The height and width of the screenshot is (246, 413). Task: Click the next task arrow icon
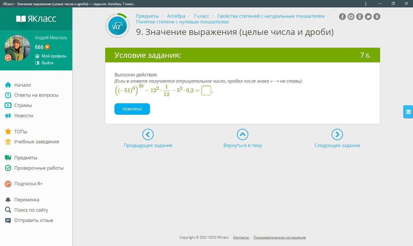[x=337, y=134]
